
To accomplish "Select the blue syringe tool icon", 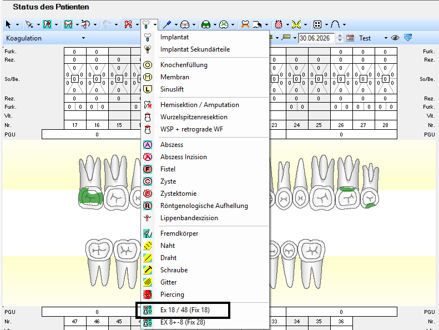I will [x=167, y=24].
